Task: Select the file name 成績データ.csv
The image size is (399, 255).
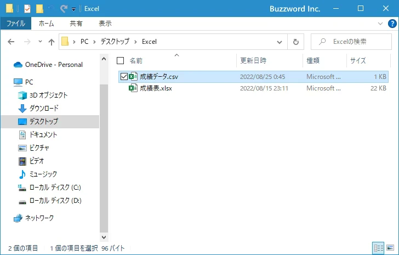Action: [x=159, y=77]
